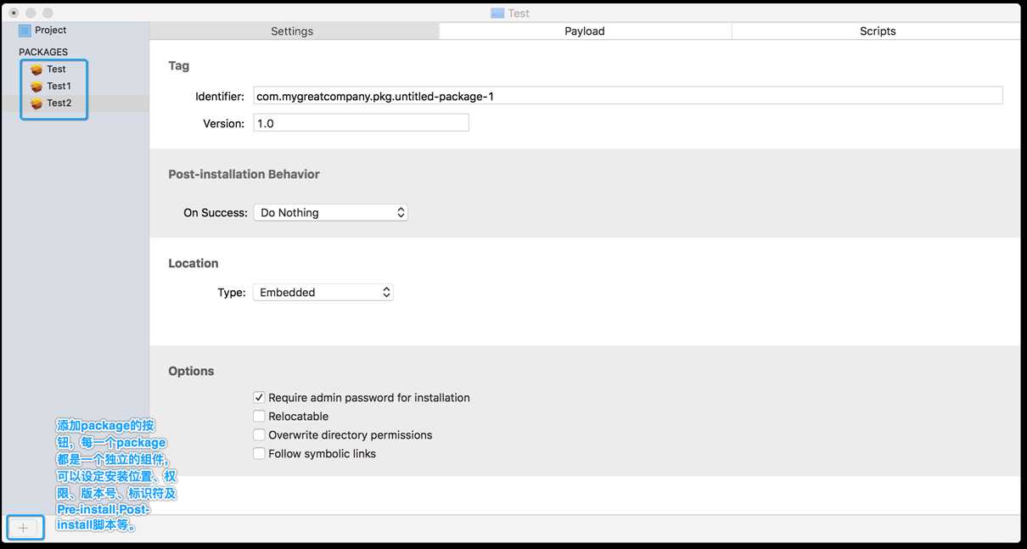Open the On Success dropdown

coord(331,213)
